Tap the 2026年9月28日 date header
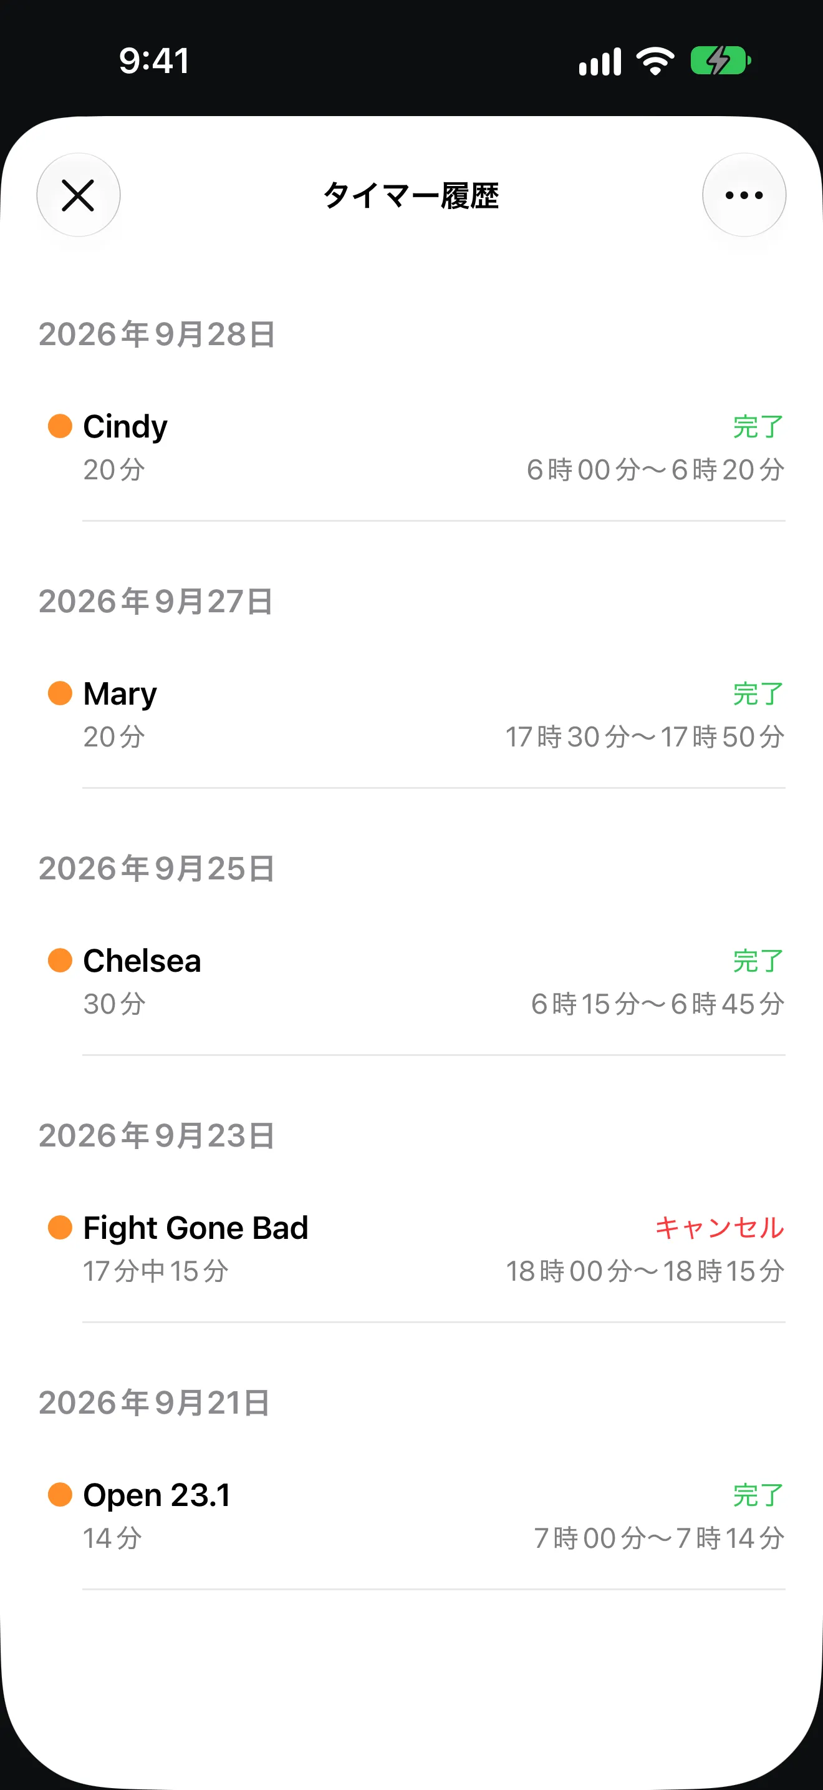The height and width of the screenshot is (1790, 823). (x=157, y=335)
